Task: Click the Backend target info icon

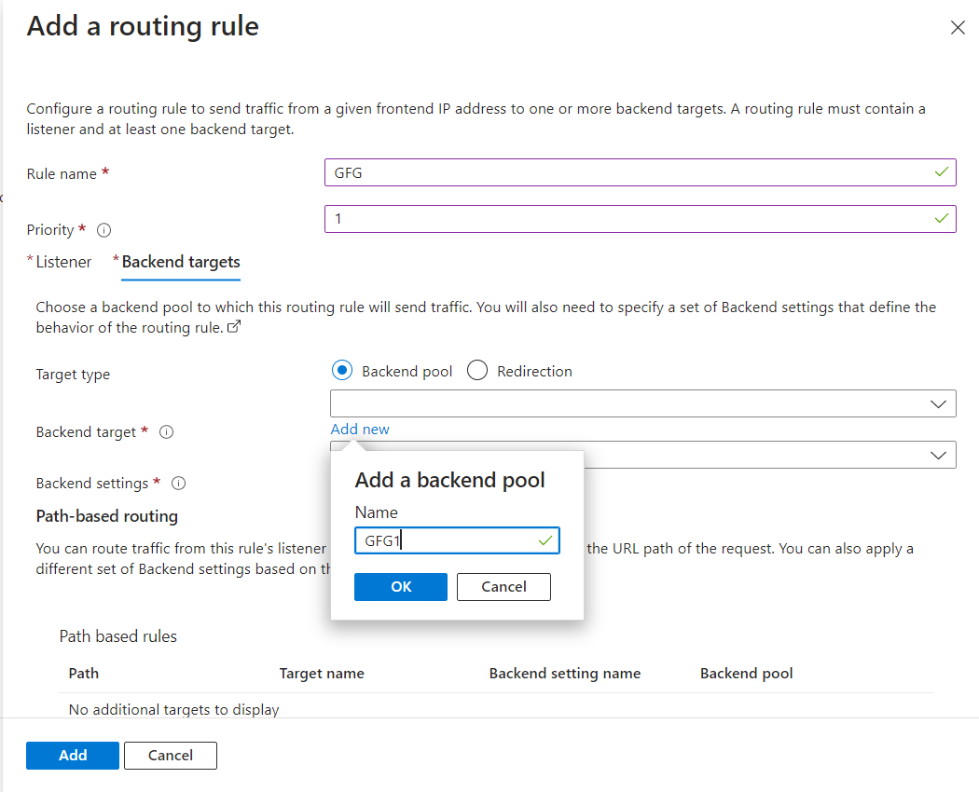Action: (x=167, y=432)
